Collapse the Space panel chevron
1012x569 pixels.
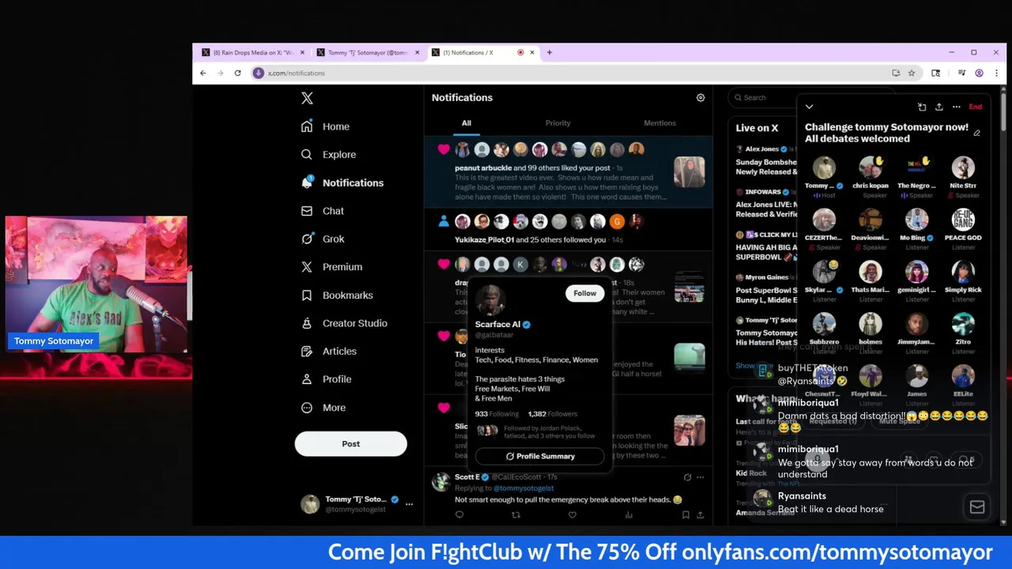(809, 107)
